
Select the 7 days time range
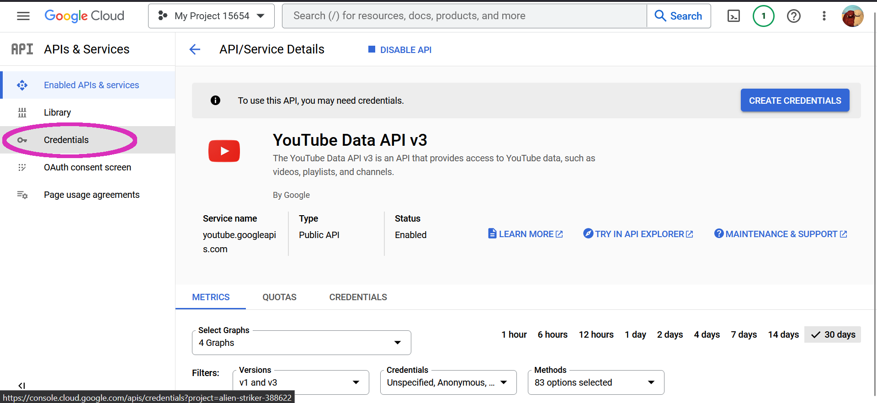(x=744, y=334)
